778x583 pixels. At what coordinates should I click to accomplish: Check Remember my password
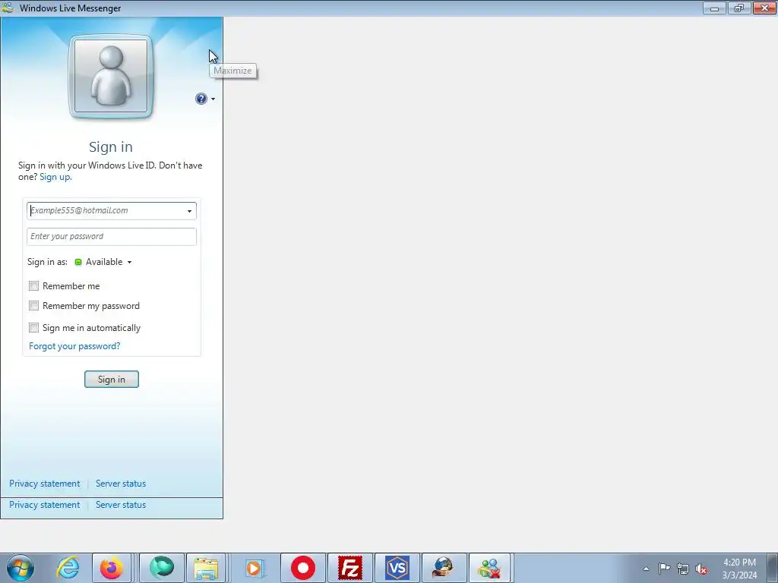(x=33, y=306)
